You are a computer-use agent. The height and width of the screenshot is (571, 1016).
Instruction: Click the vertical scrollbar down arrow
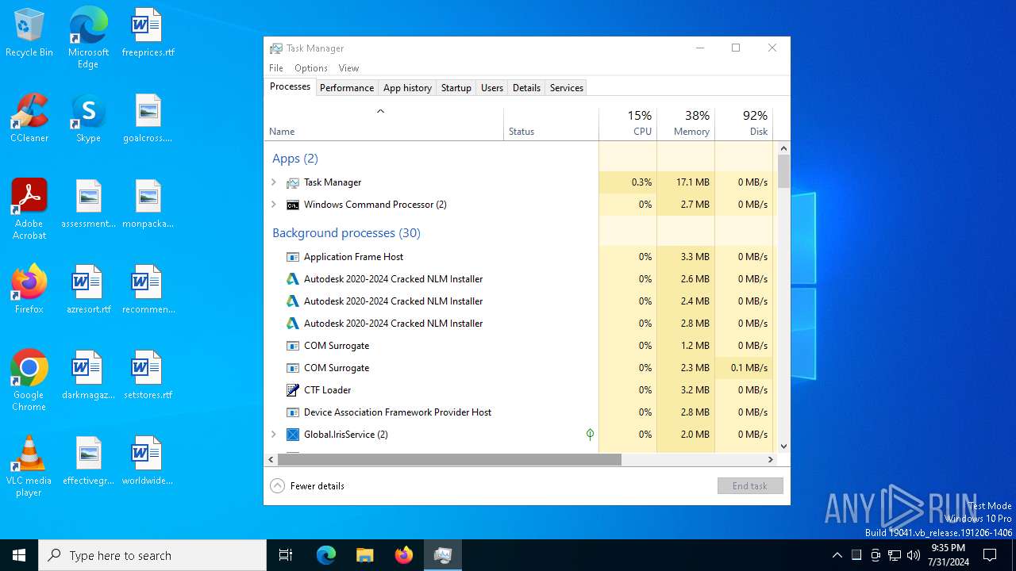coord(783,446)
